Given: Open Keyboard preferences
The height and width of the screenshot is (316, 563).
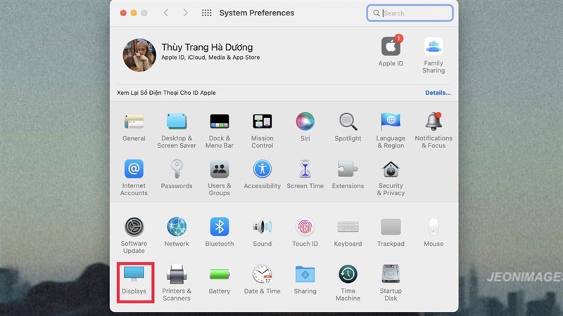Looking at the screenshot, I should tap(348, 232).
